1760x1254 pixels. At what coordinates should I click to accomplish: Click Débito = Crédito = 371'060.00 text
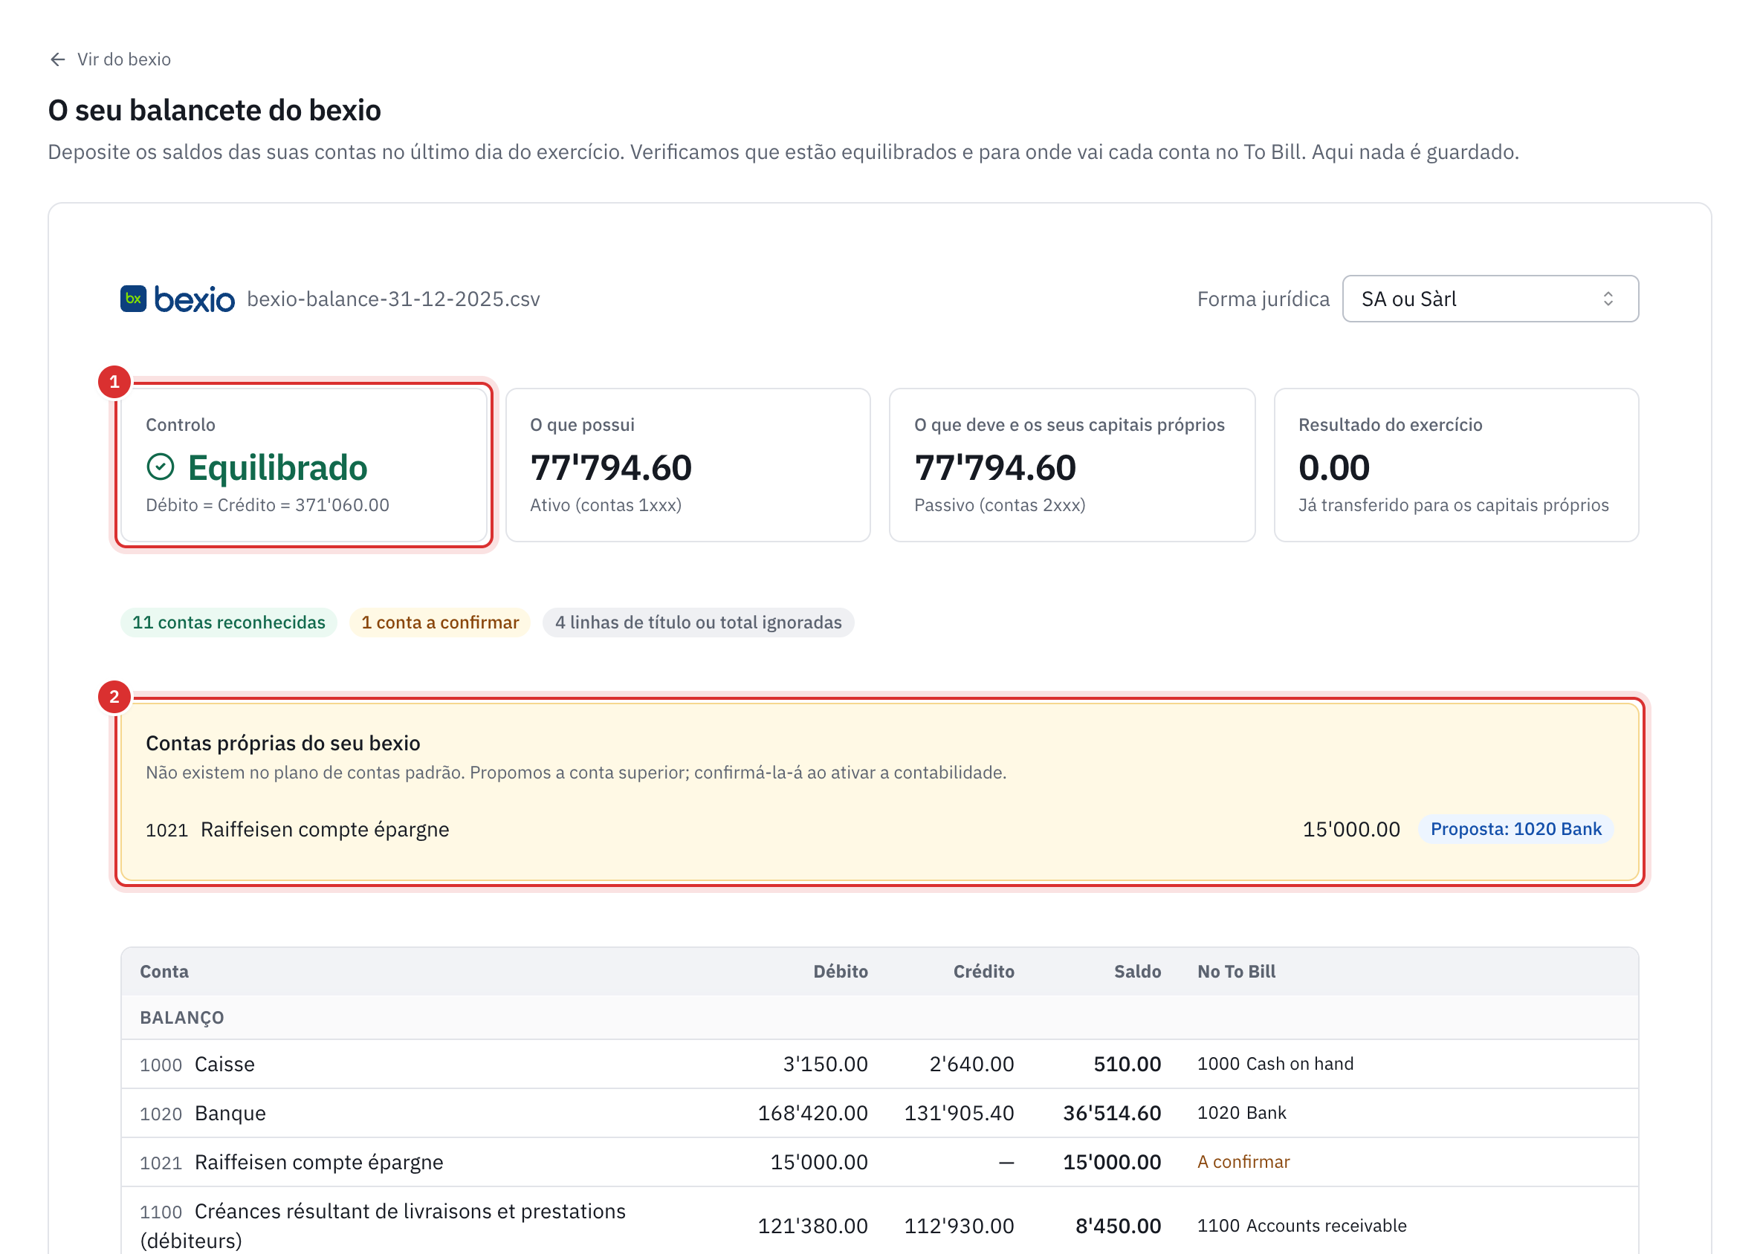pyautogui.click(x=268, y=505)
